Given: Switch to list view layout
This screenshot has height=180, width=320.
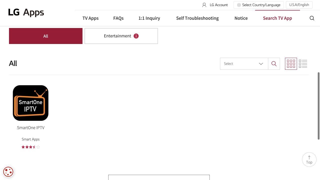Looking at the screenshot, I should coord(303,64).
